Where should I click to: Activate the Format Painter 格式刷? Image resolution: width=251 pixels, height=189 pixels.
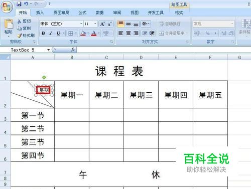26,36
